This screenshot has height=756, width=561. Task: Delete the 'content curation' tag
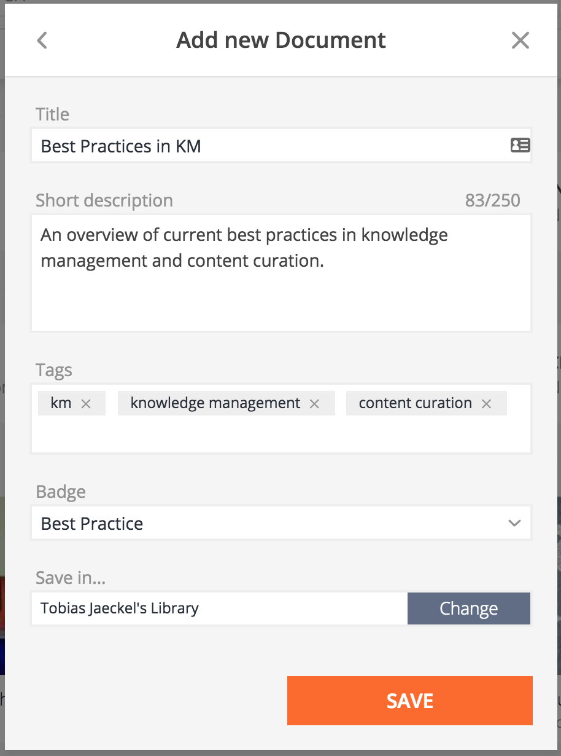click(486, 404)
